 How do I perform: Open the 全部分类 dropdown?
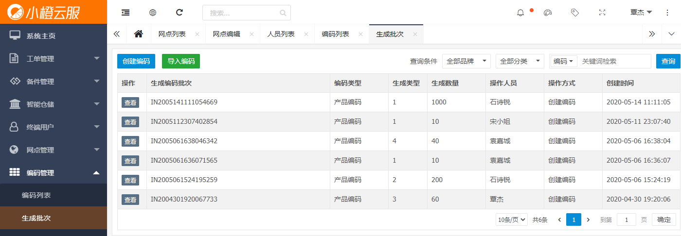[x=520, y=61]
